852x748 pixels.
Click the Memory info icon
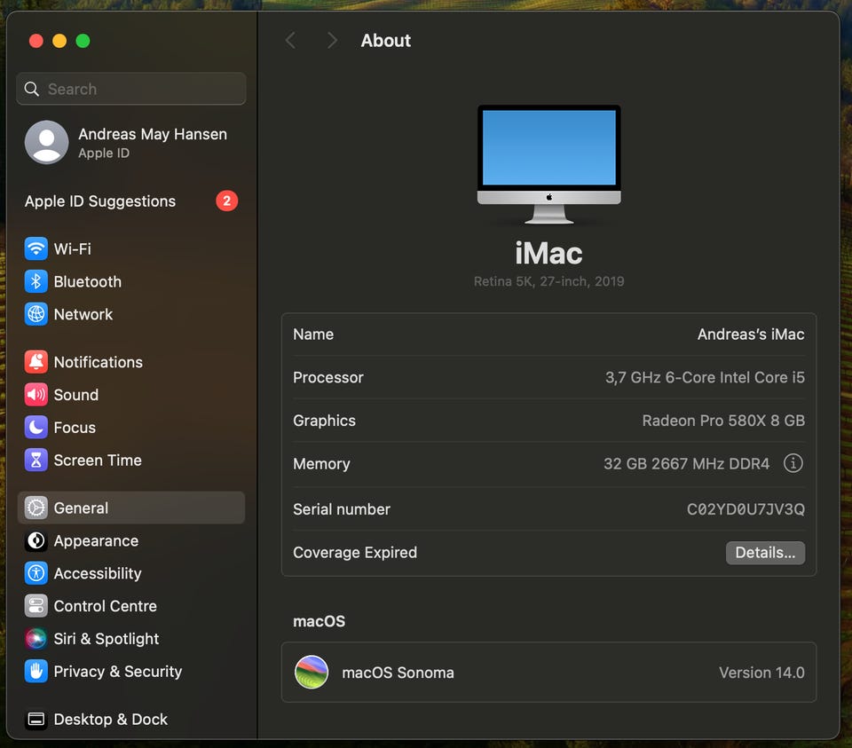793,463
